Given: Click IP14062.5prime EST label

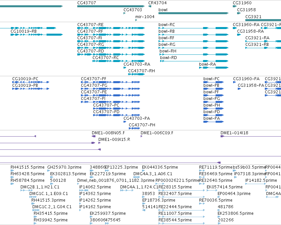Looking at the screenshot, I should click(95, 187).
